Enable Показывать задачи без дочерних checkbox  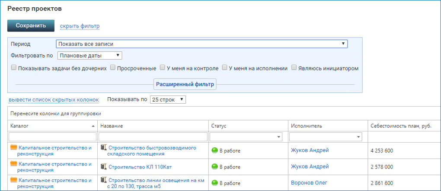14,68
